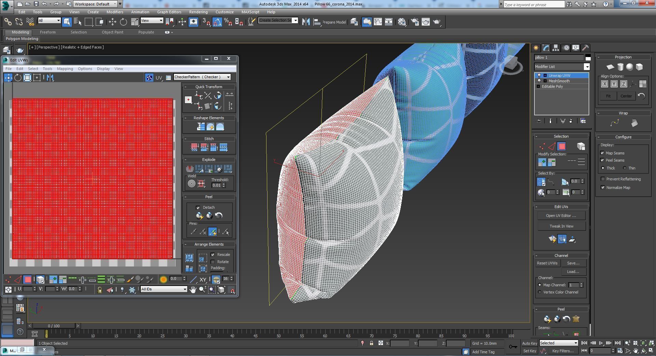Screen dimensions: 656x356
Task: Click the Tweak In View button
Action: coord(561,226)
